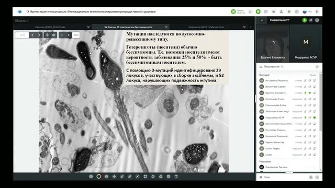This screenshot has height=188, width=335.
Task: Click the chat list icon next to Чаты
Action: 311,178
